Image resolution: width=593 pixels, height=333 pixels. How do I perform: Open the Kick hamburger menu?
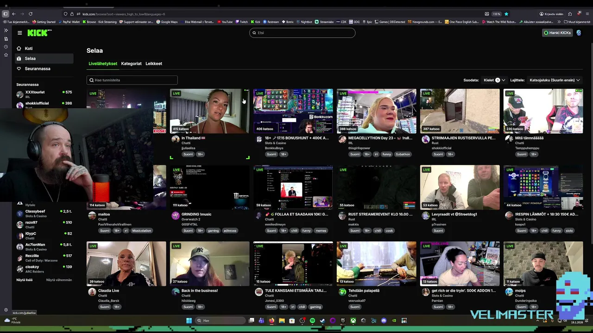(x=19, y=33)
